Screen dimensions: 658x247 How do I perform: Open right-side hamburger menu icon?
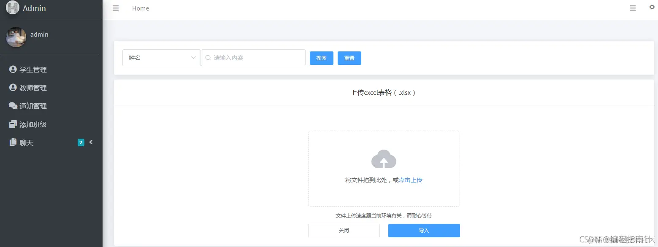tap(633, 8)
